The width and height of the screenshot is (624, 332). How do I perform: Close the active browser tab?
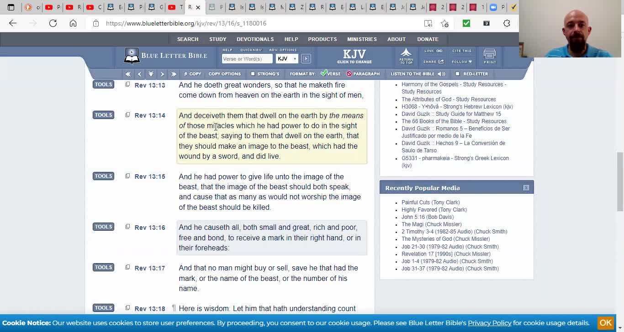pos(198,7)
